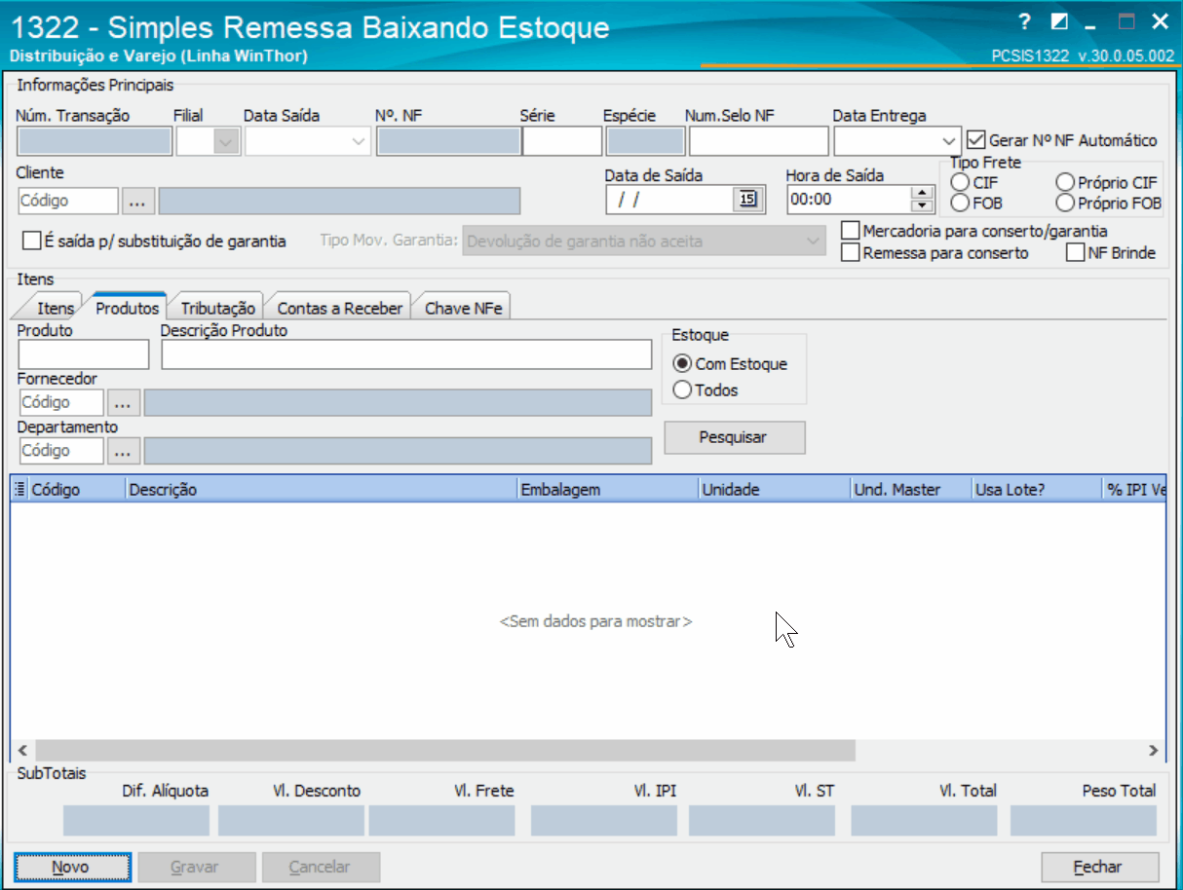This screenshot has height=890, width=1183.
Task: Click the Gravar button
Action: [x=197, y=867]
